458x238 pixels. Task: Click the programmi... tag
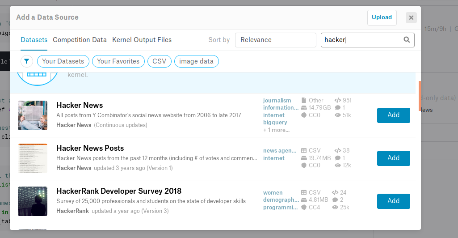point(281,207)
